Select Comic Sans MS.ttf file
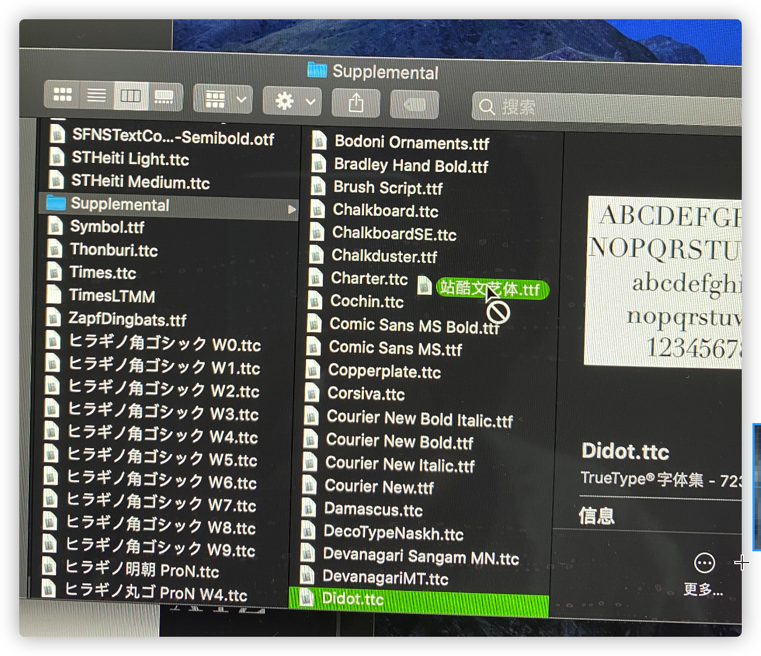Screen dimensions: 761x656 pyautogui.click(x=395, y=348)
